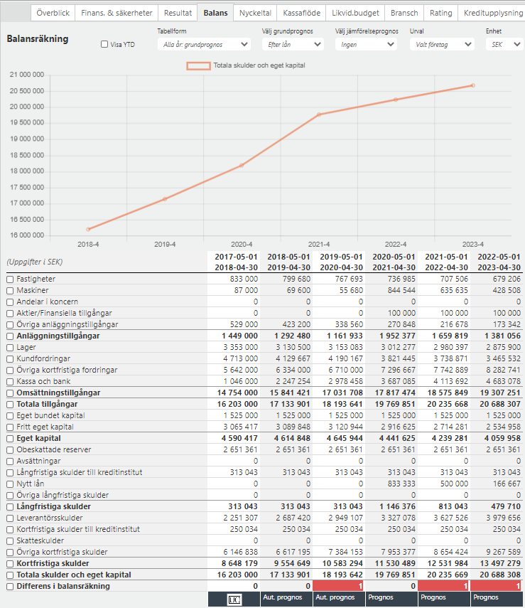The image size is (525, 608).
Task: Go to the Bransch tab
Action: click(x=404, y=13)
